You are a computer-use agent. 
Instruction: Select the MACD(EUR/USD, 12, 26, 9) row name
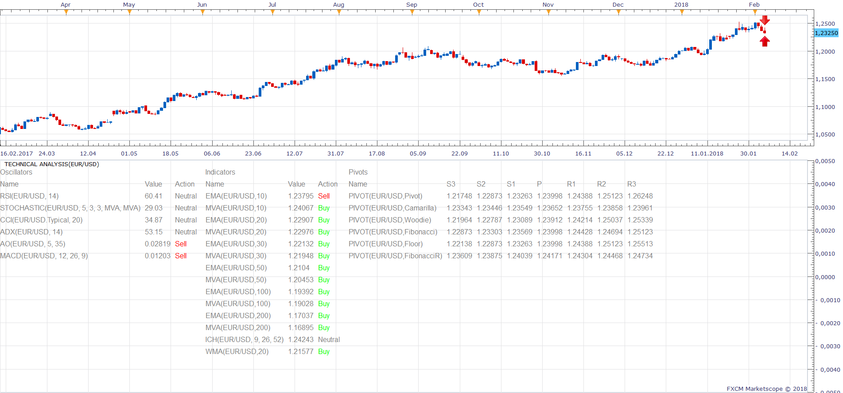[x=44, y=256]
